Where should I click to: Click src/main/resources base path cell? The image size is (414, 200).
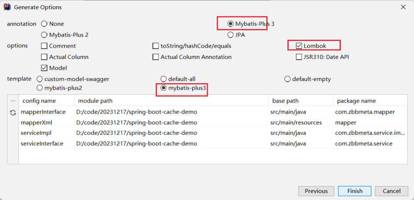301,123
